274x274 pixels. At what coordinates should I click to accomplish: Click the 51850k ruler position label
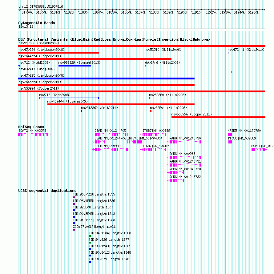click(112, 12)
